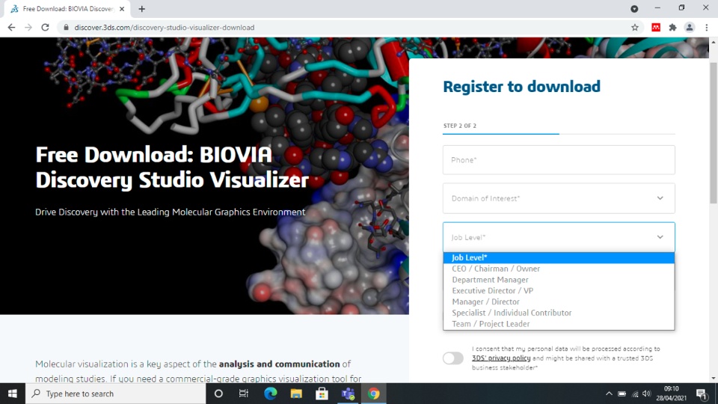The width and height of the screenshot is (718, 404).
Task: Open the red extension icon in toolbar
Action: point(656,28)
